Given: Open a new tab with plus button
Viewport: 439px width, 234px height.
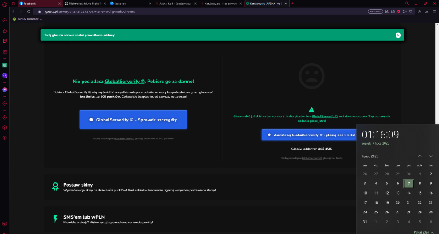Looking at the screenshot, I should (x=293, y=4).
